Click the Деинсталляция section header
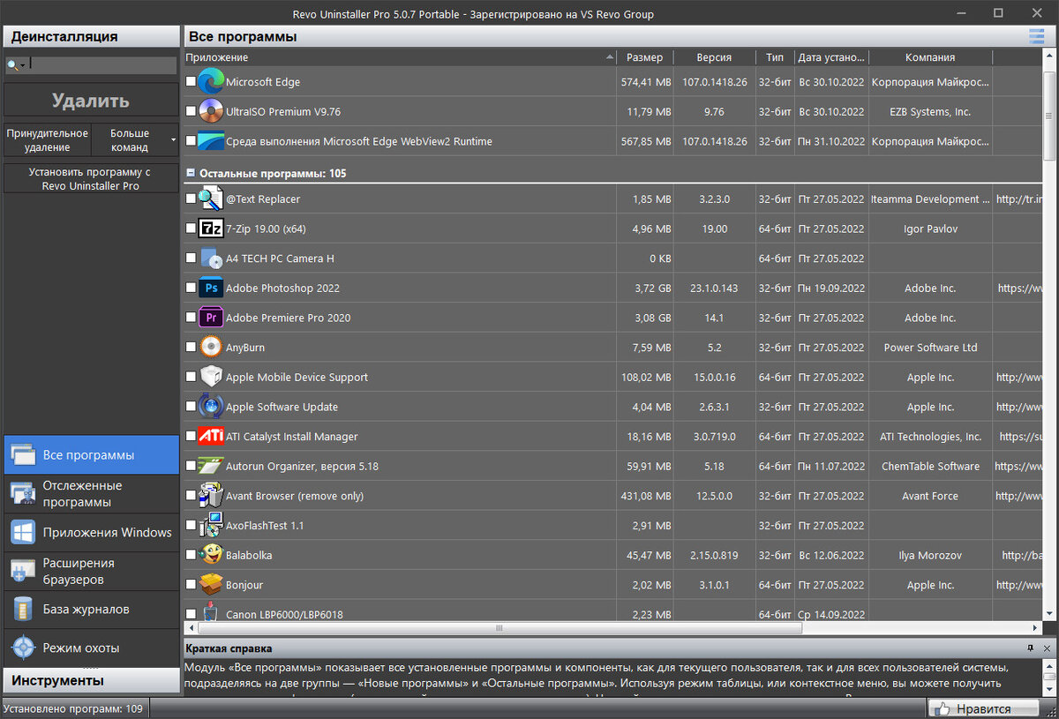The image size is (1059, 719). [x=92, y=36]
